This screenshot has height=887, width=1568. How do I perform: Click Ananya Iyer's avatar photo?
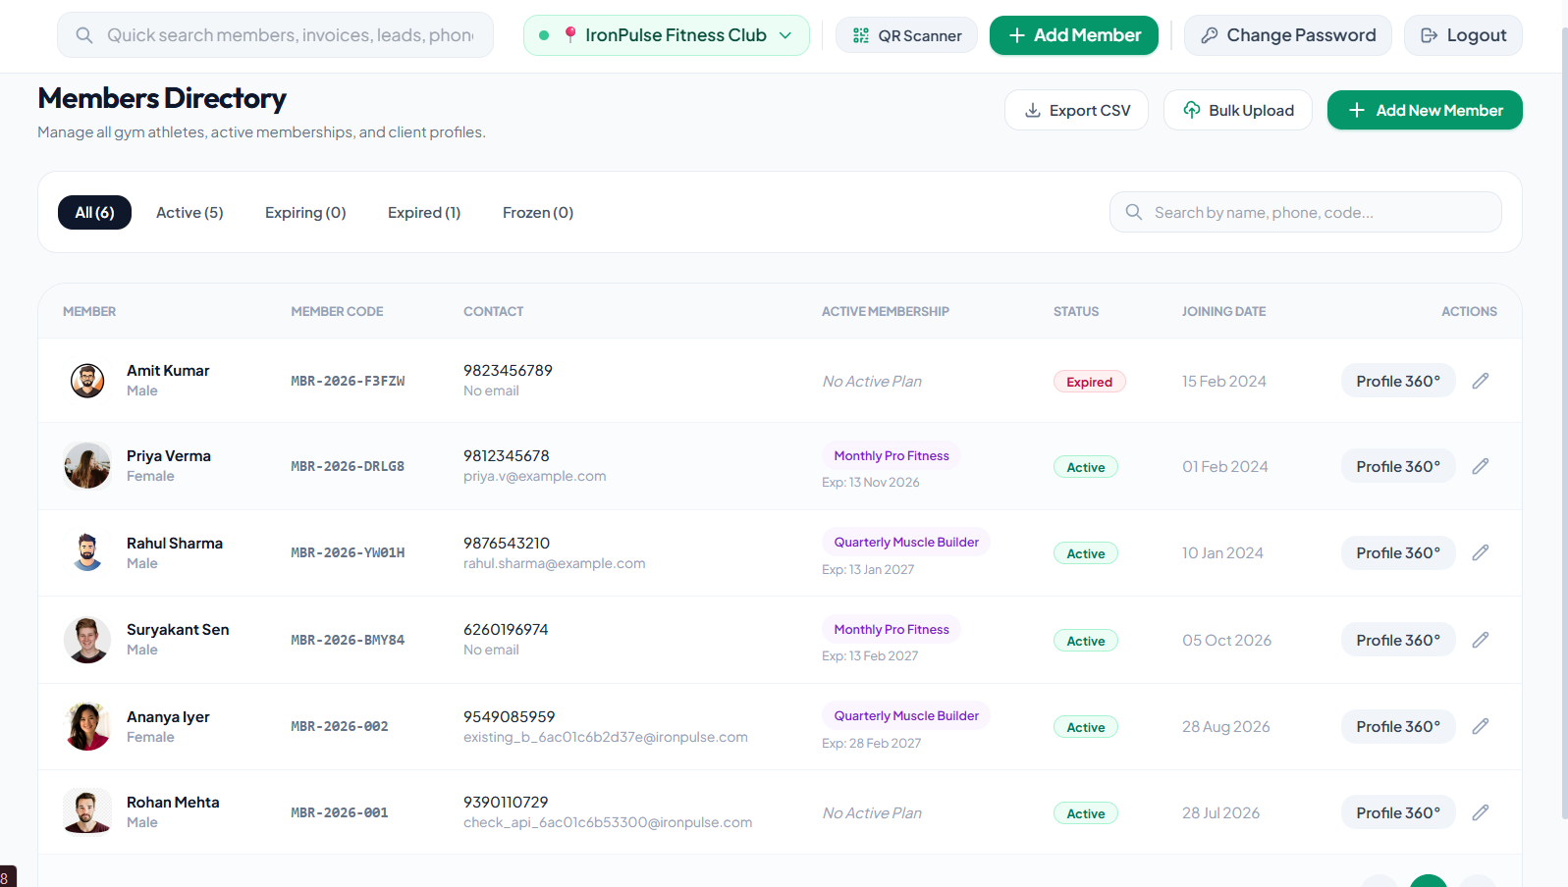(87, 726)
